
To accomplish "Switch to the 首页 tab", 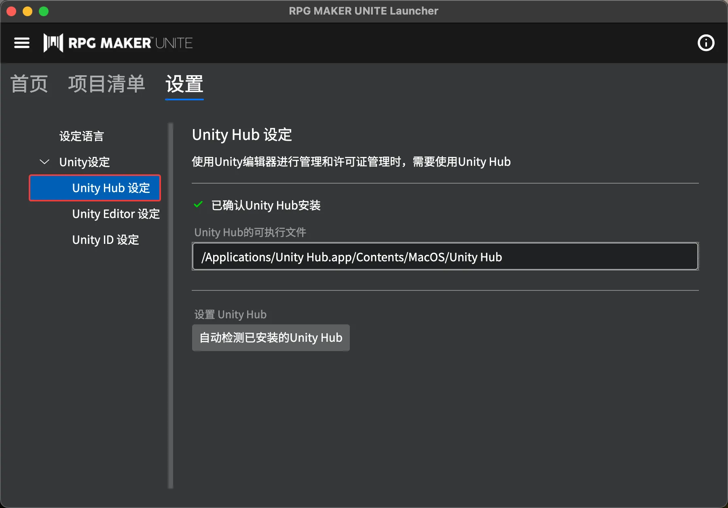I will [x=29, y=84].
